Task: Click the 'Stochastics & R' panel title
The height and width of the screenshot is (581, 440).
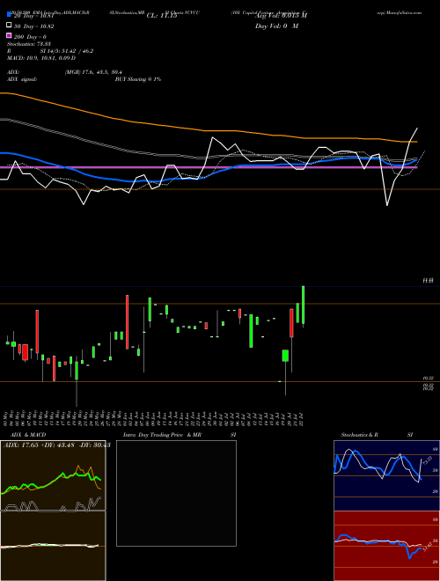Action: click(x=359, y=435)
